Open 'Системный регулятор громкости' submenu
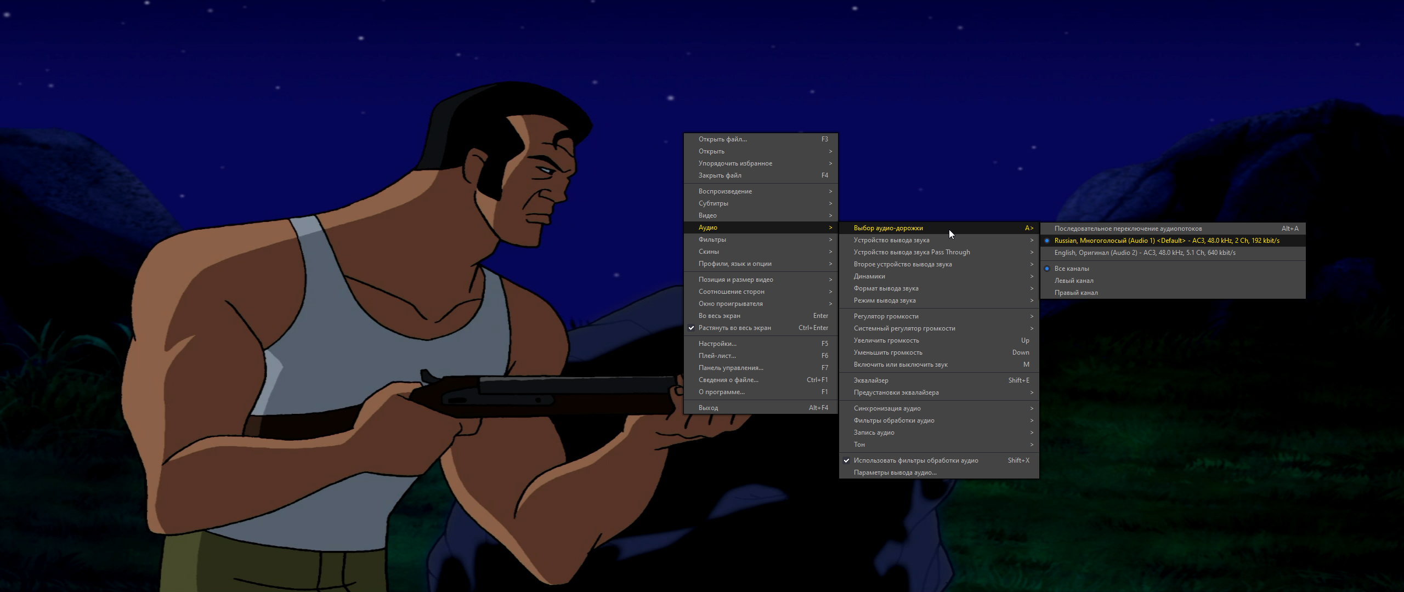The width and height of the screenshot is (1404, 592). point(939,328)
